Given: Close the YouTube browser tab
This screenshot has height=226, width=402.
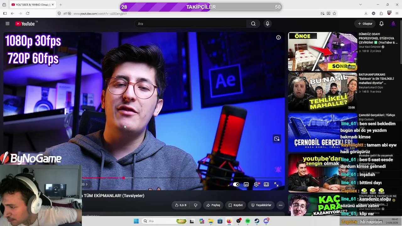Looking at the screenshot, I should click(x=53, y=5).
